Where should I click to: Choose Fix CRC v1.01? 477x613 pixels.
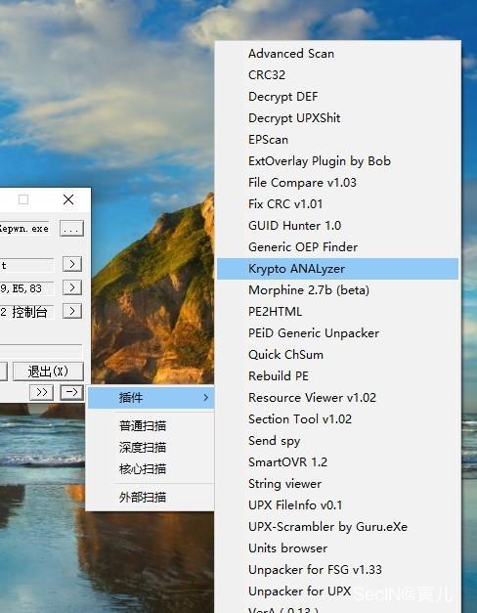[x=337, y=204]
